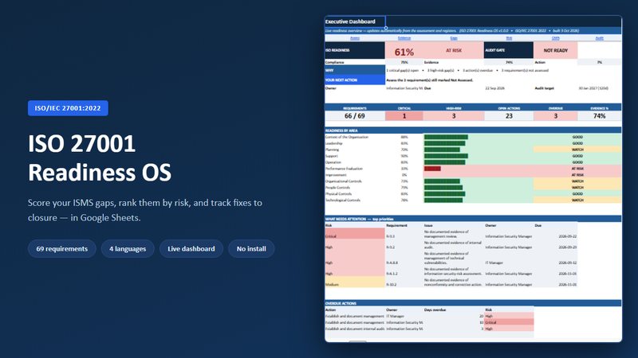
Task: Click the Context of the Organisation progress bar
Action: (x=446, y=137)
